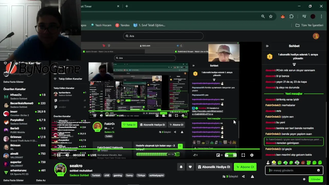The width and height of the screenshot is (329, 185).
Task: Open BeceriksizRome0 channel in sidebar
Action: point(24,105)
